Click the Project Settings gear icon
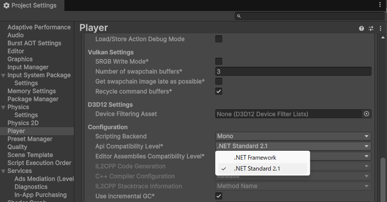 point(6,5)
